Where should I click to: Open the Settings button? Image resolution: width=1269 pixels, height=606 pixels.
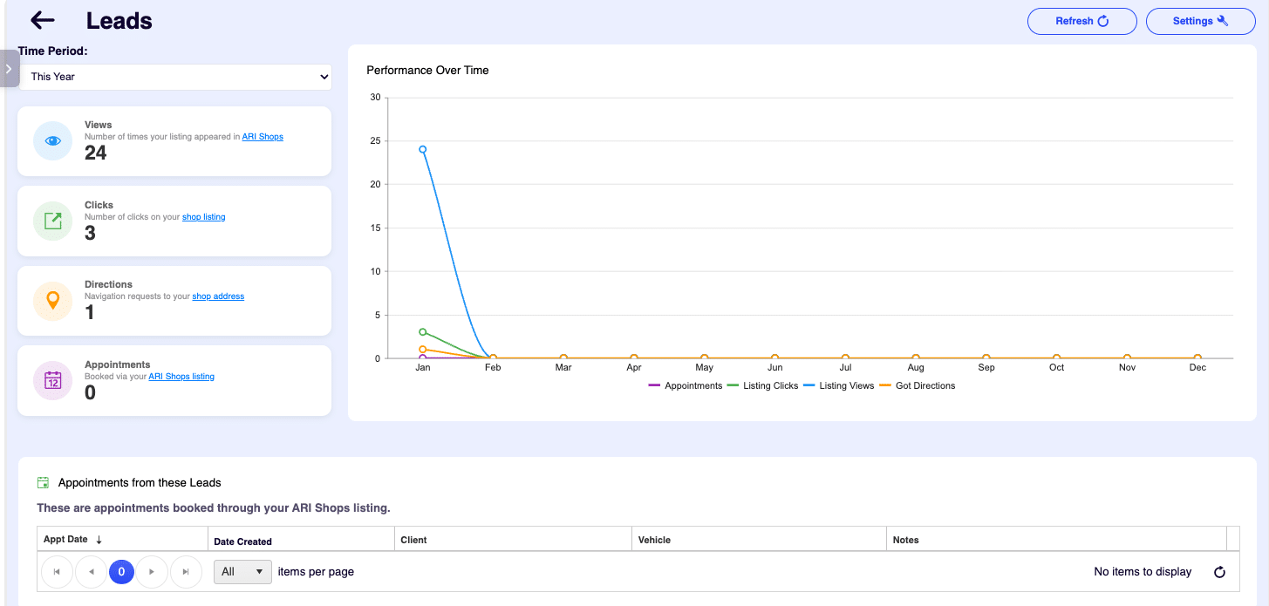click(1200, 21)
